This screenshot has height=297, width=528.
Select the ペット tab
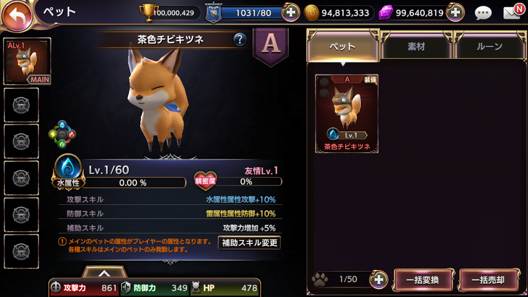coord(343,46)
